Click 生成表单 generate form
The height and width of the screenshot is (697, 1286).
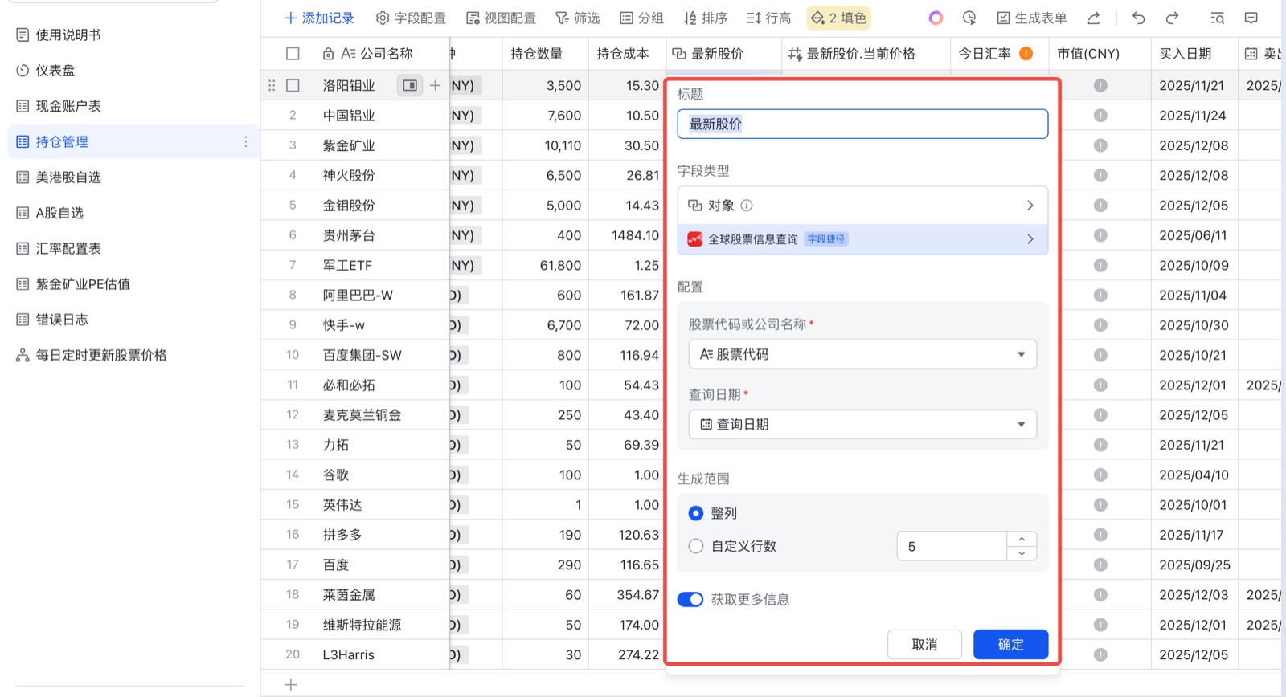pyautogui.click(x=1032, y=18)
